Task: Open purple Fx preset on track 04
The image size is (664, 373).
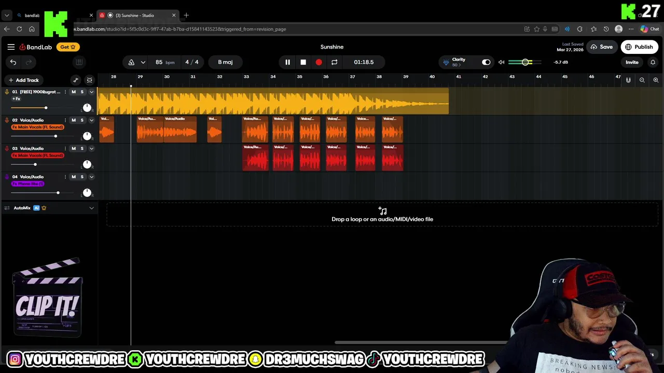Action: (28, 184)
